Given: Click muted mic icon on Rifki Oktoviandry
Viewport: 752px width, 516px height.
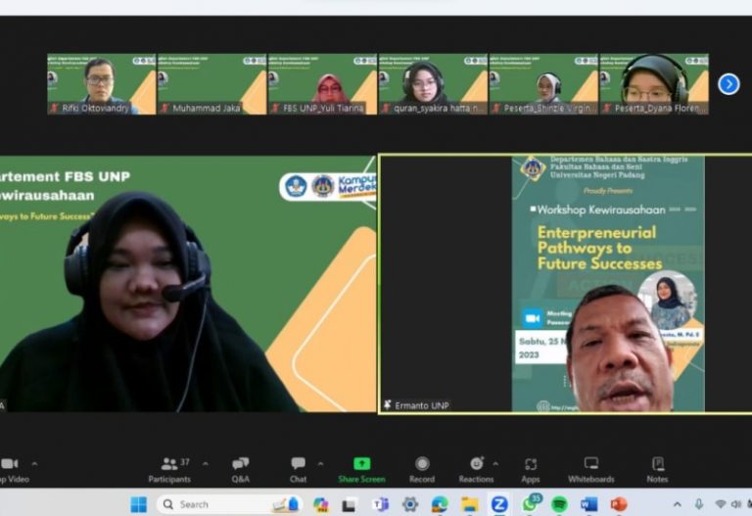Looking at the screenshot, I should [54, 109].
